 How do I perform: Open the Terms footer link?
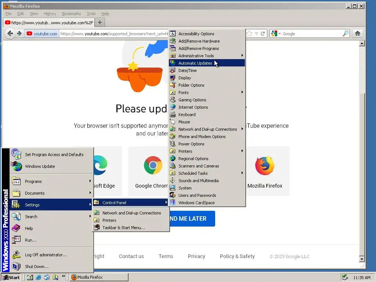click(166, 256)
